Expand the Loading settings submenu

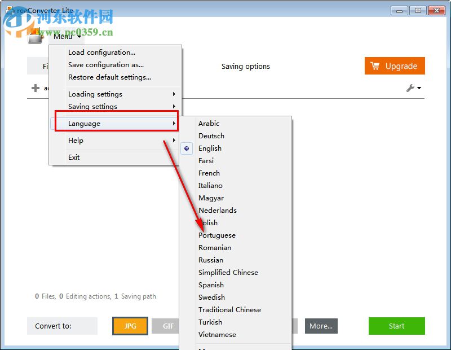(x=94, y=94)
